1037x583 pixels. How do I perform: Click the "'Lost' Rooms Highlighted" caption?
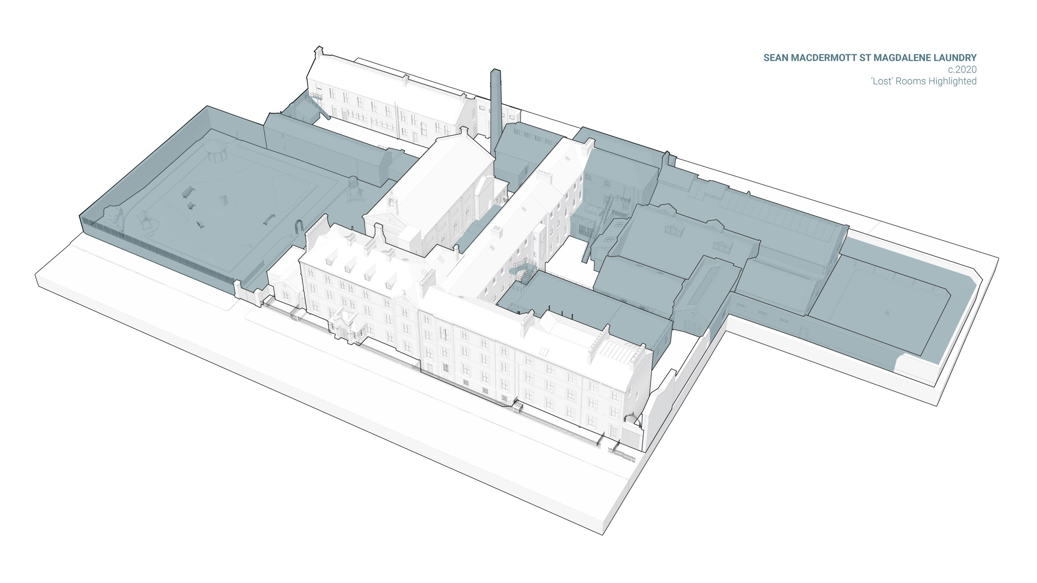[924, 81]
